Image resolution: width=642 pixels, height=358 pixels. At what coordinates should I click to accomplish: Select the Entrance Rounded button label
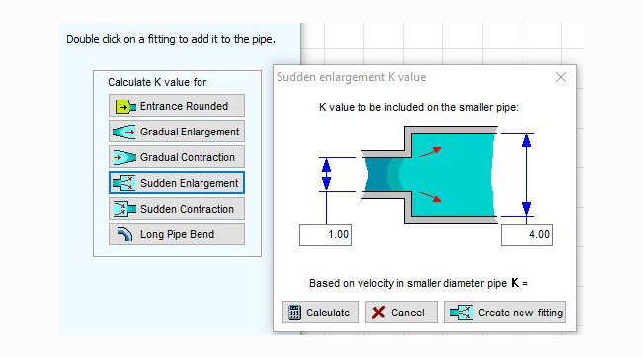(184, 106)
